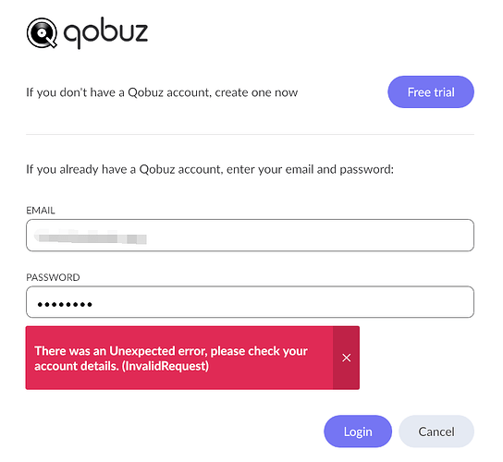Start a Free trial

tap(431, 92)
